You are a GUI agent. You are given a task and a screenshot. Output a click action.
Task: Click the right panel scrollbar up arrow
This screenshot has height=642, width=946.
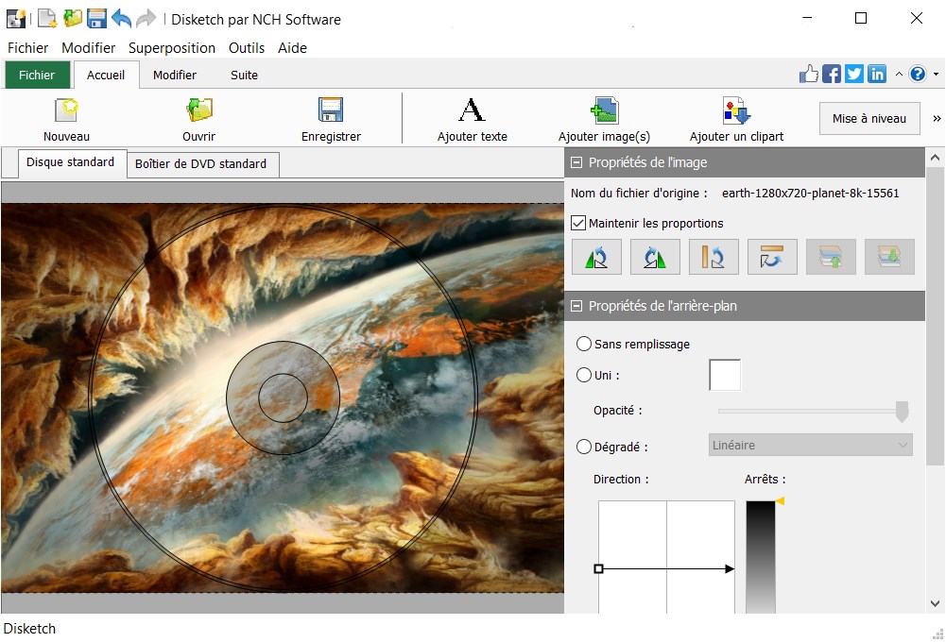[936, 158]
